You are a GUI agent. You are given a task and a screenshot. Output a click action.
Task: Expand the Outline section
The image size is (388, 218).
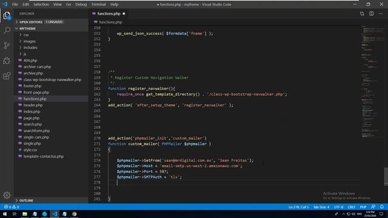click(51, 200)
